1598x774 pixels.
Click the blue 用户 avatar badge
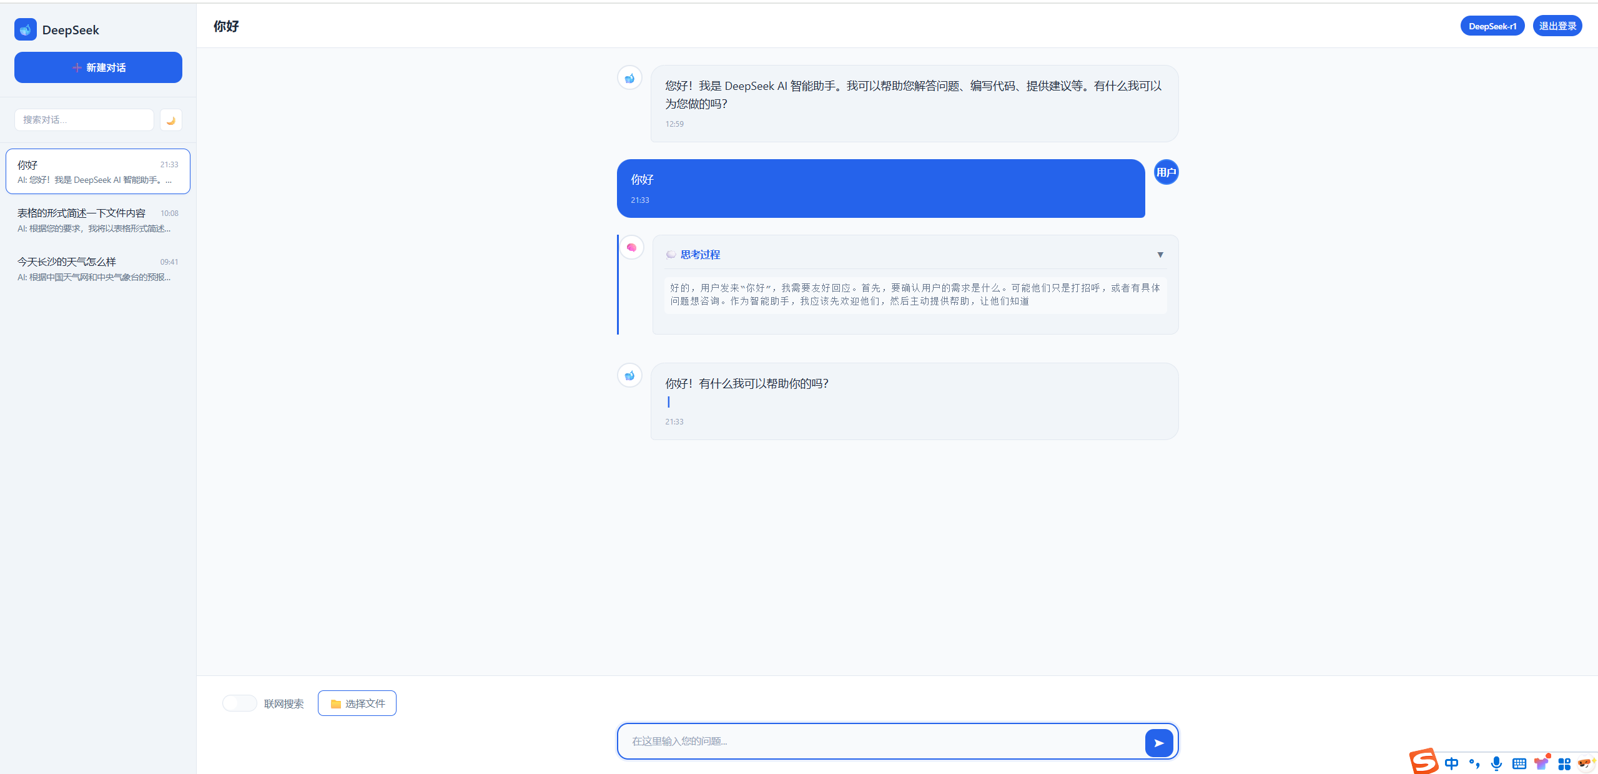[1166, 172]
